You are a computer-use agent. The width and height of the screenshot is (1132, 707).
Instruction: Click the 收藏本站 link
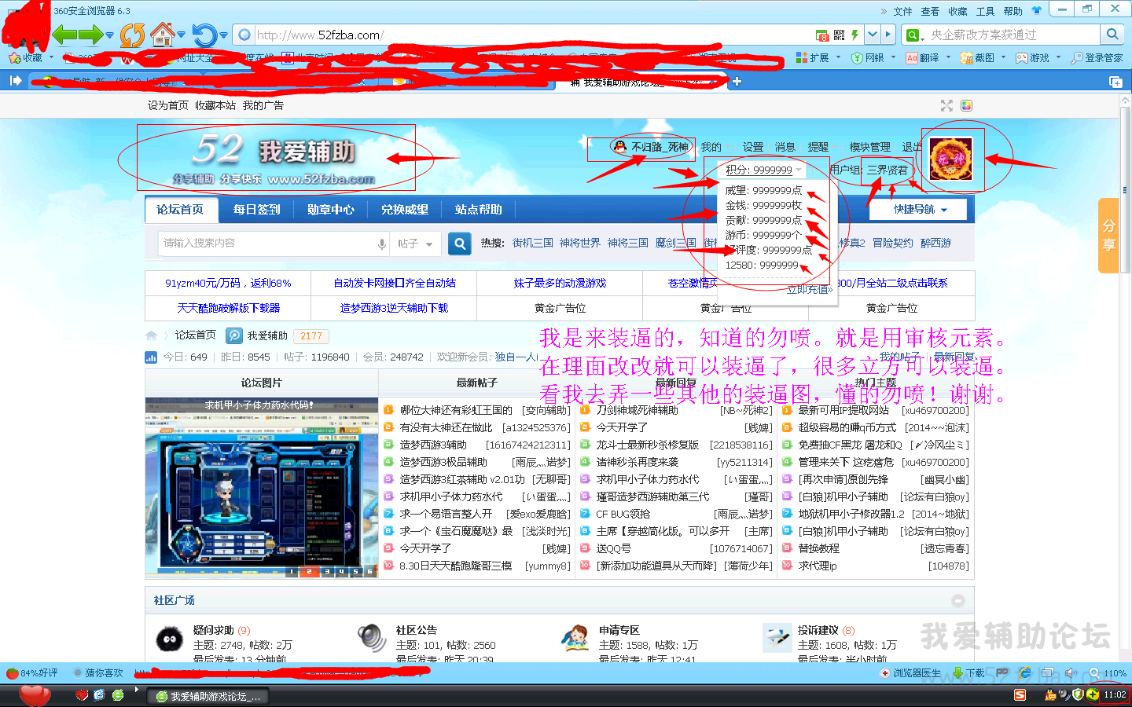tap(215, 105)
